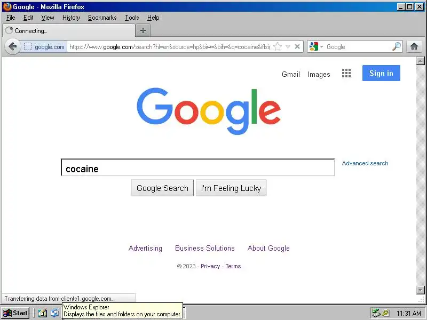427x320 pixels.
Task: Click the magnifying glass in the search bar
Action: 397,47
